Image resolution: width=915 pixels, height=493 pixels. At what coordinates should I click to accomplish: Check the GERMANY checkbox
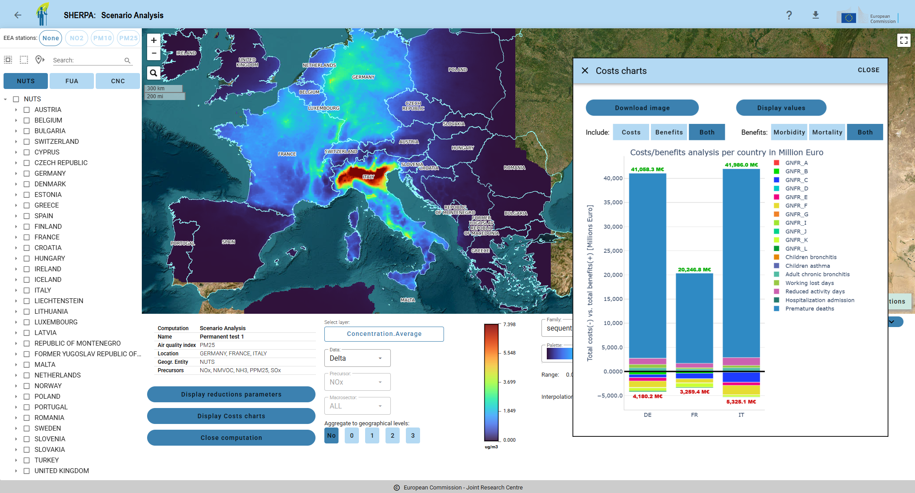[x=27, y=173]
